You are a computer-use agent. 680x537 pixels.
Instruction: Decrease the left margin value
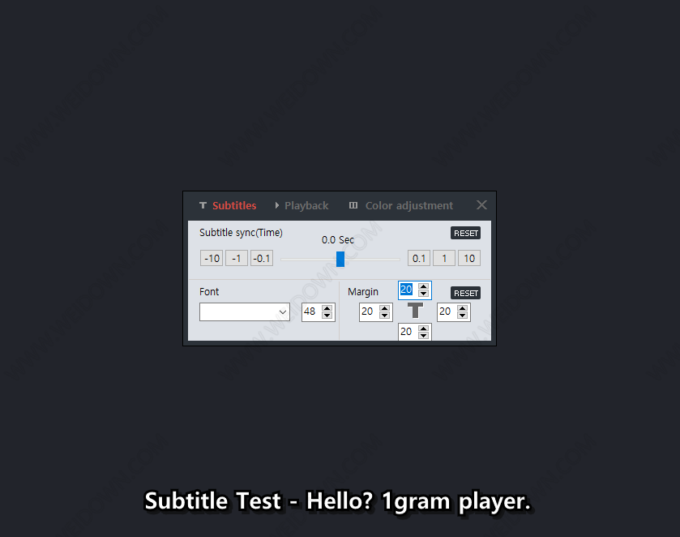pos(385,316)
